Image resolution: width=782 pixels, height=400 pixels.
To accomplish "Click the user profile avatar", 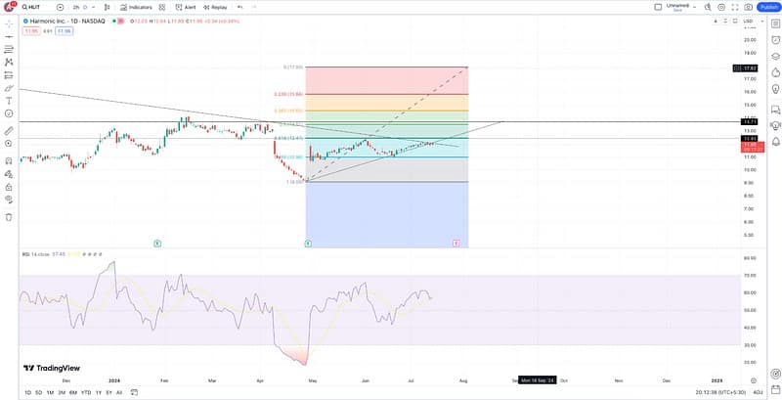I will [11, 7].
